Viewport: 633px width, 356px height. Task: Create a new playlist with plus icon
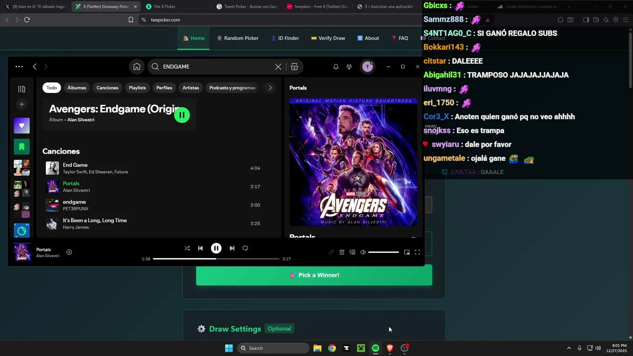pyautogui.click(x=21, y=104)
